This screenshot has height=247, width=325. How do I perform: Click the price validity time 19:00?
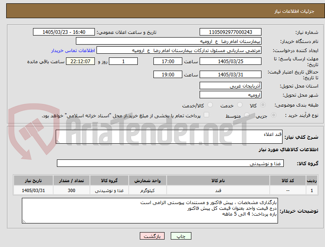[168, 74]
